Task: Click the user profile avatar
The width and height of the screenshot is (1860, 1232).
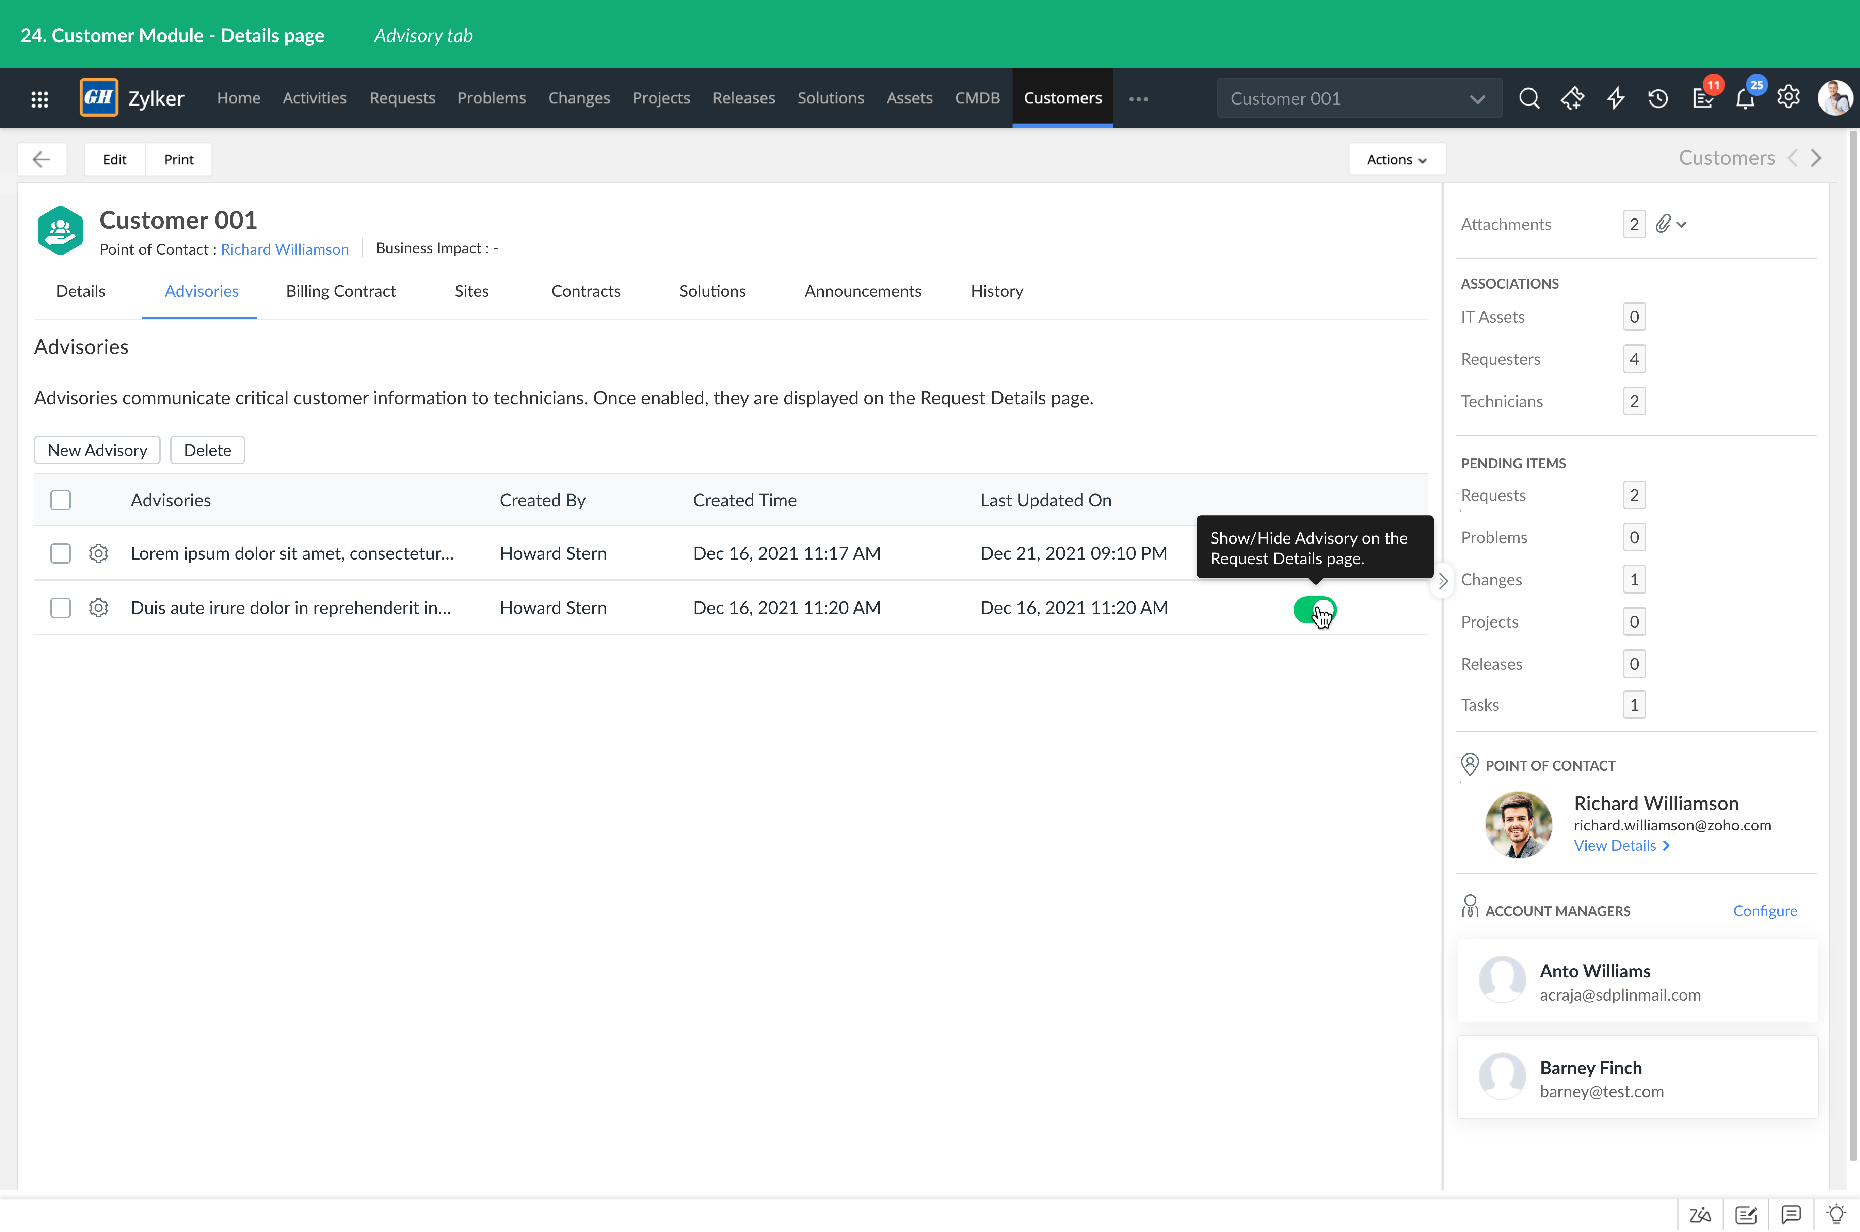Action: tap(1835, 98)
